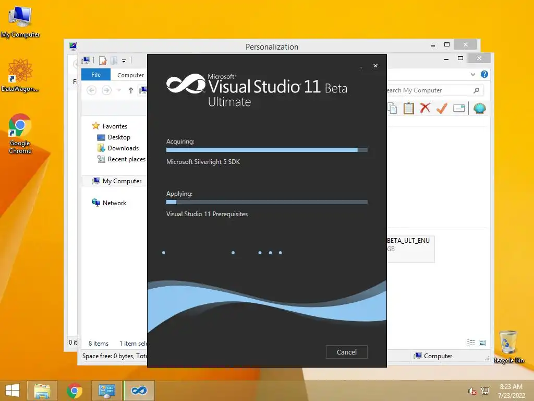Click the muted volume tray icon
Screen dimensions: 534x401
tap(472, 391)
